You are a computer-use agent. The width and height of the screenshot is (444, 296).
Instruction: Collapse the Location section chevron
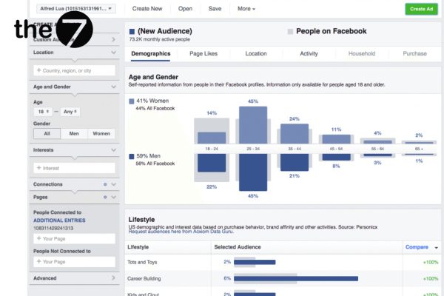[113, 53]
